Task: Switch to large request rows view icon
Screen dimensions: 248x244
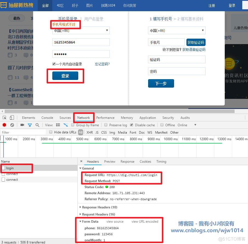Action: (x=58, y=125)
